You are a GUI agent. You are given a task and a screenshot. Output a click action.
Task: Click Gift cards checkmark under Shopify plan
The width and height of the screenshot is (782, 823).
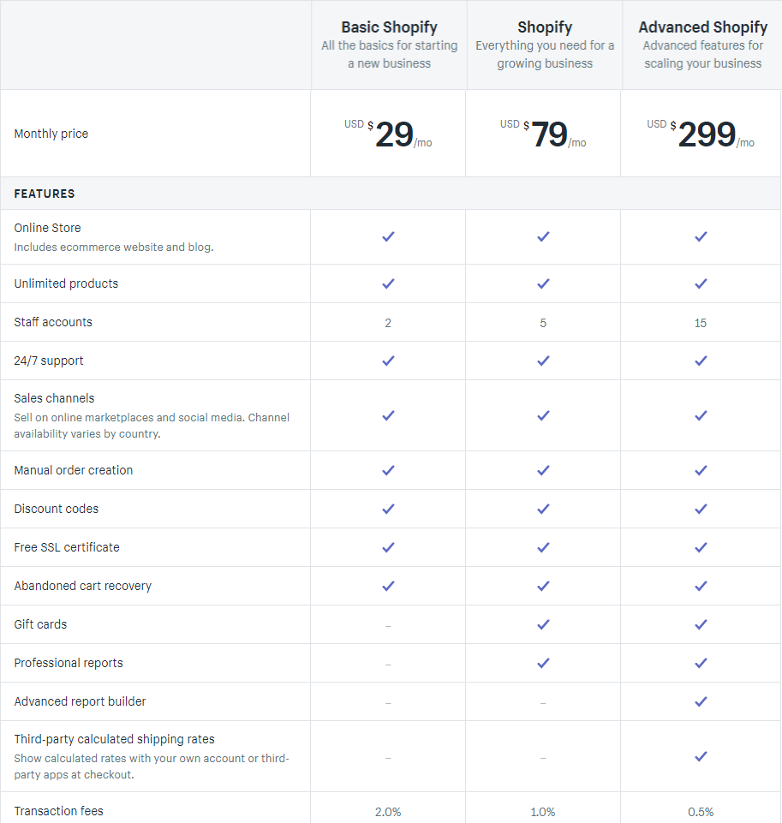pos(543,624)
